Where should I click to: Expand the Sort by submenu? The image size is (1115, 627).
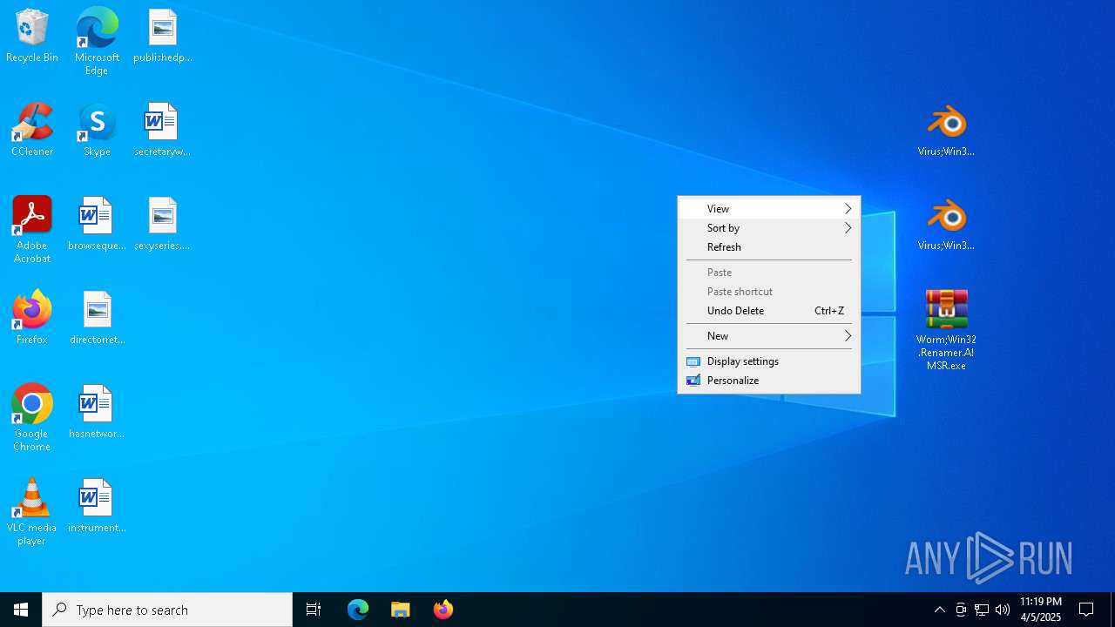pos(769,228)
